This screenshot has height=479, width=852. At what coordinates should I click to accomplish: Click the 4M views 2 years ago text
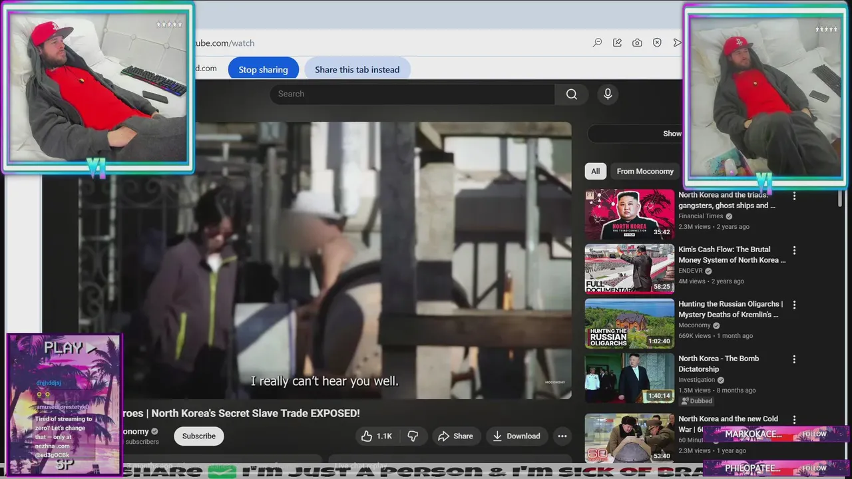click(x=711, y=281)
